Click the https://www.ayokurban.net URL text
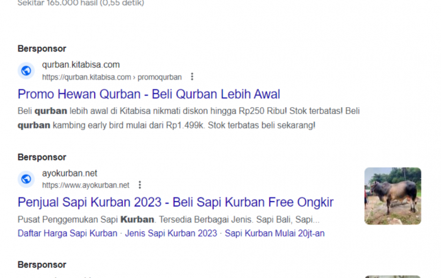Screen dimensions: 441x278 tap(86, 185)
